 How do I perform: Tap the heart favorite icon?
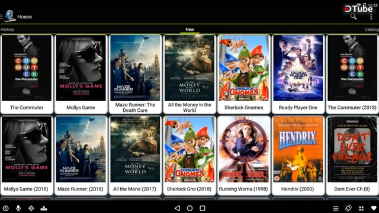(x=374, y=208)
